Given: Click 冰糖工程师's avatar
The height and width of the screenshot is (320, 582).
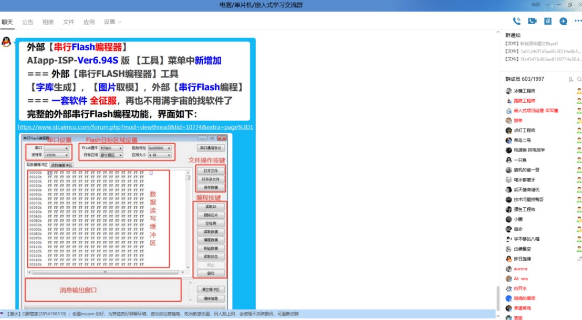Looking at the screenshot, I should tap(509, 91).
